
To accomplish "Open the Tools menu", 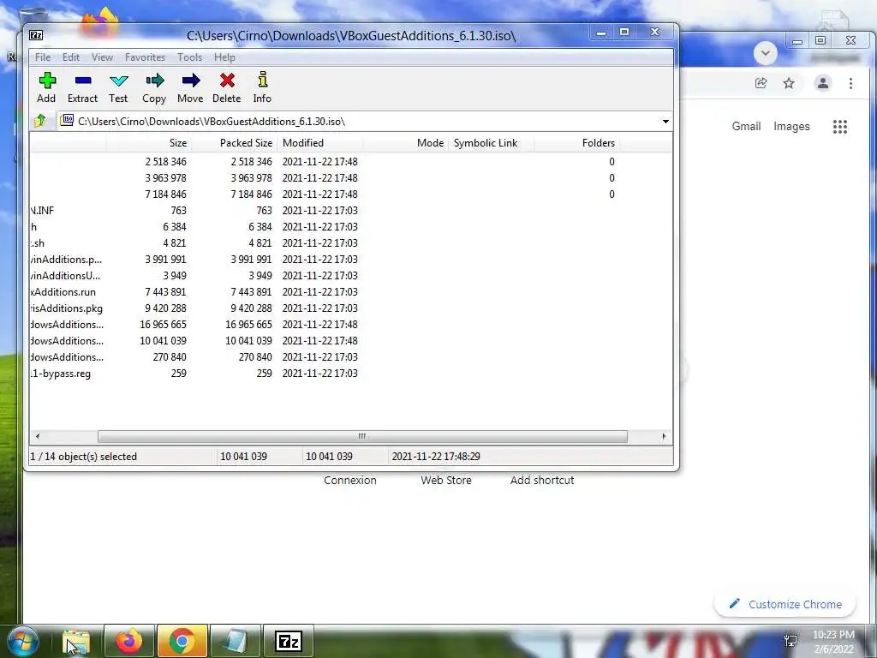I will (189, 57).
